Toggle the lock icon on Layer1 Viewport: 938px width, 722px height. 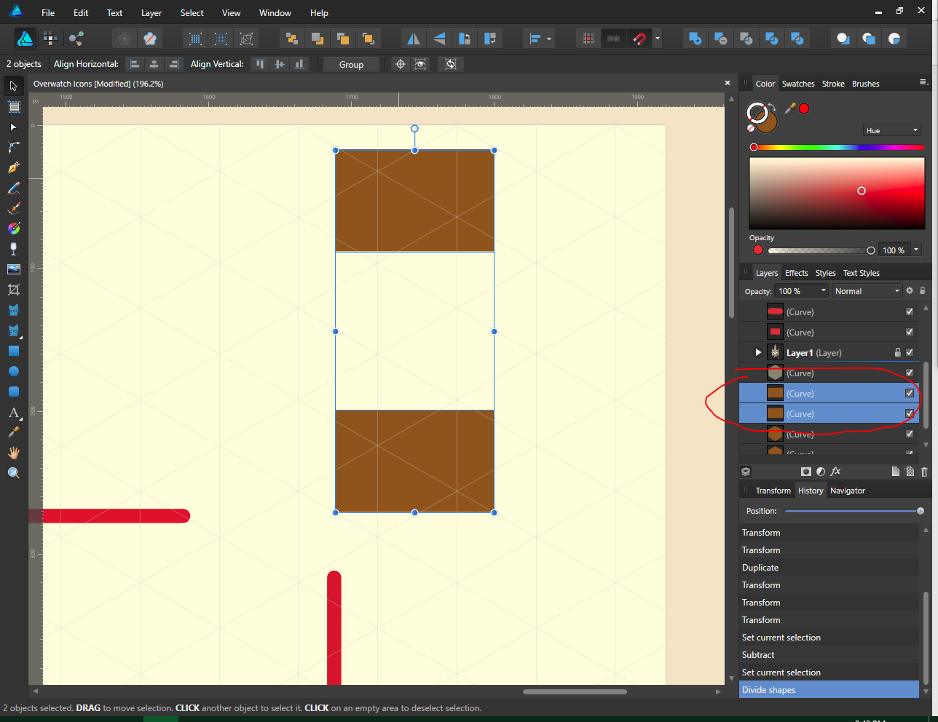point(898,352)
